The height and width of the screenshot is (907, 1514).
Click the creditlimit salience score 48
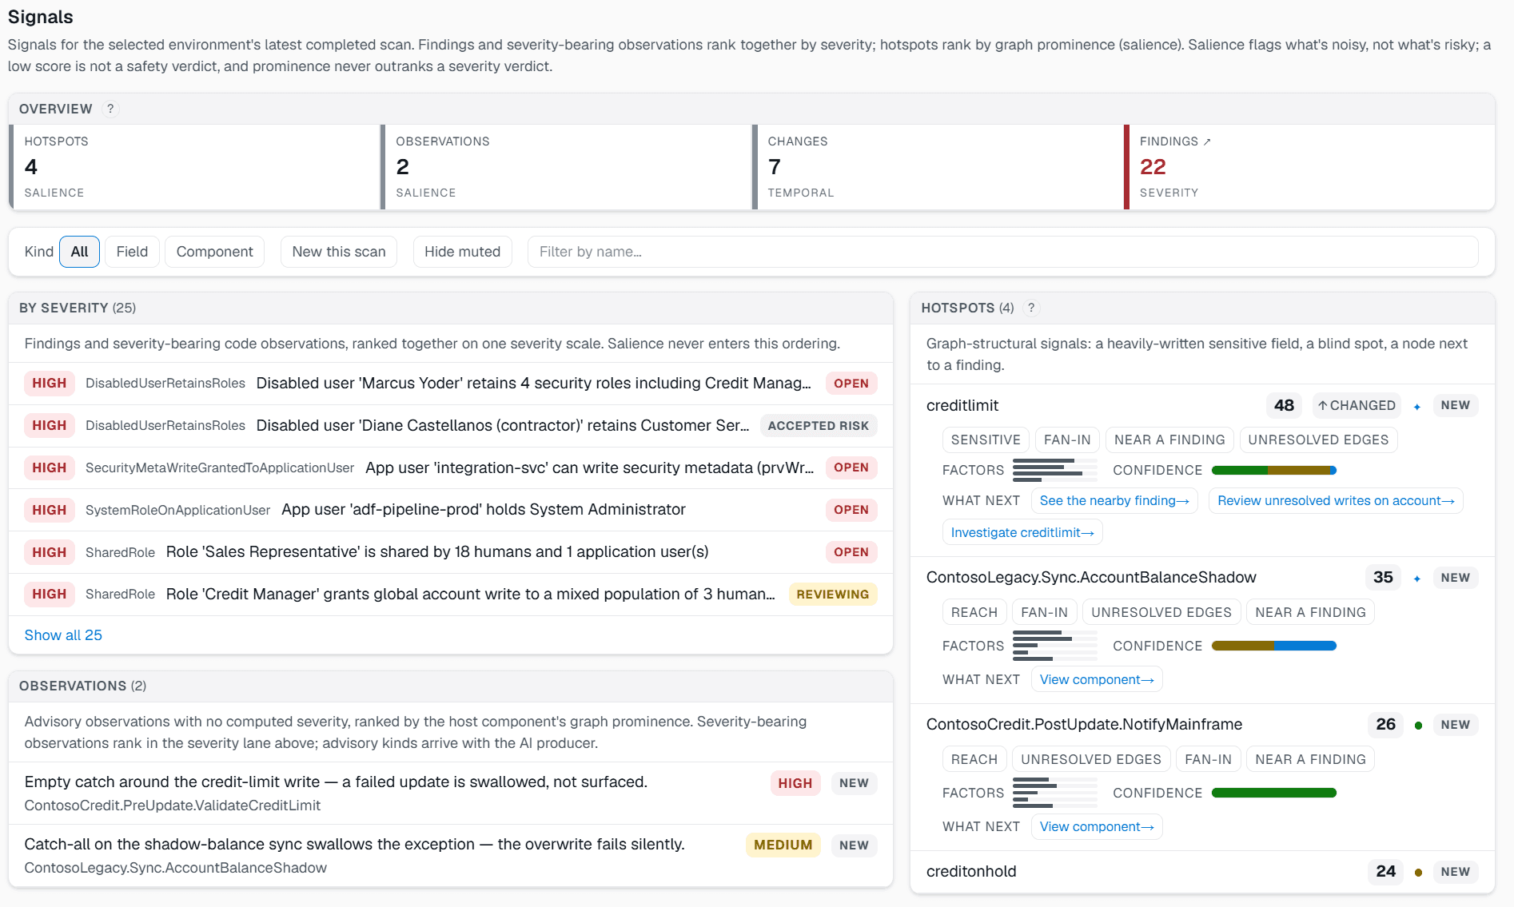[1284, 406]
